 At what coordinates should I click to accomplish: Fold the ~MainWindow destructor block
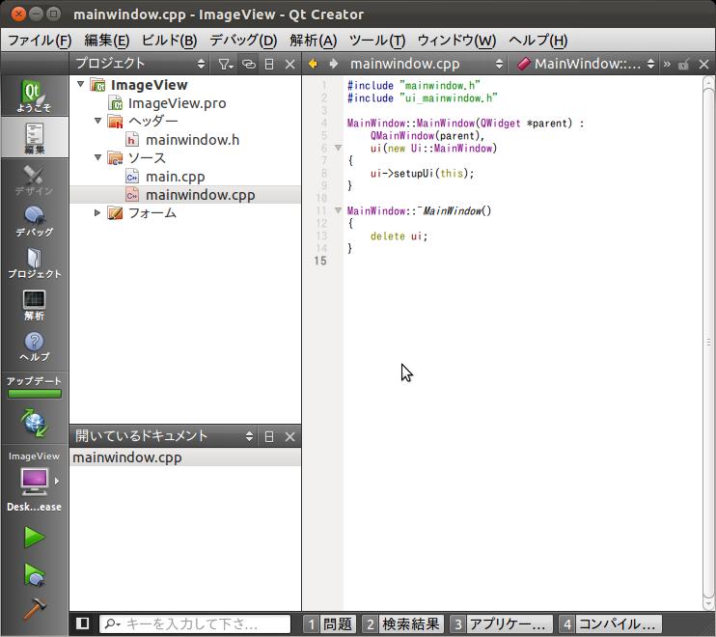(339, 210)
